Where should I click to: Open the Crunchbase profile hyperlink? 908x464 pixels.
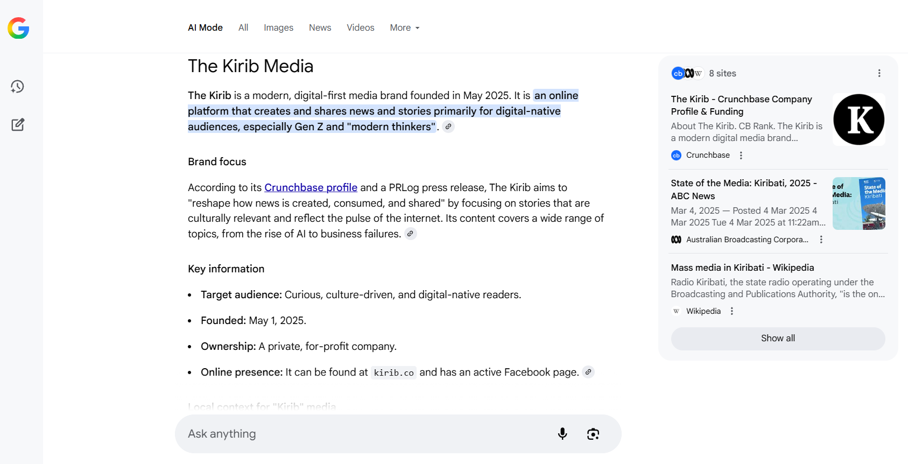[311, 187]
